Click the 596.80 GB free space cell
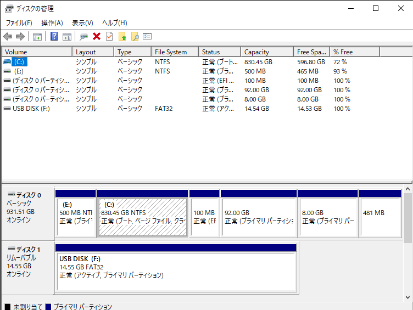 (311, 62)
